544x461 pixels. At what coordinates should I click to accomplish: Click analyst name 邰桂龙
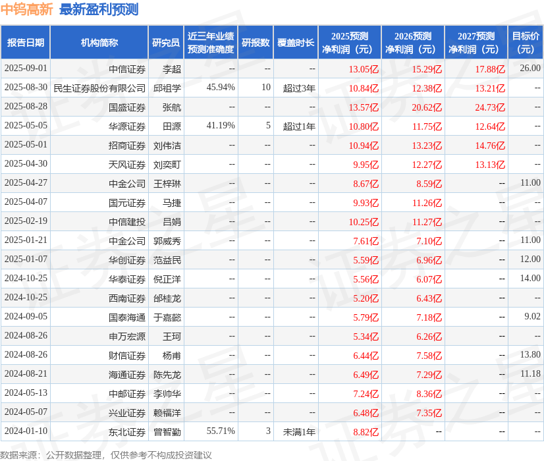[167, 298]
